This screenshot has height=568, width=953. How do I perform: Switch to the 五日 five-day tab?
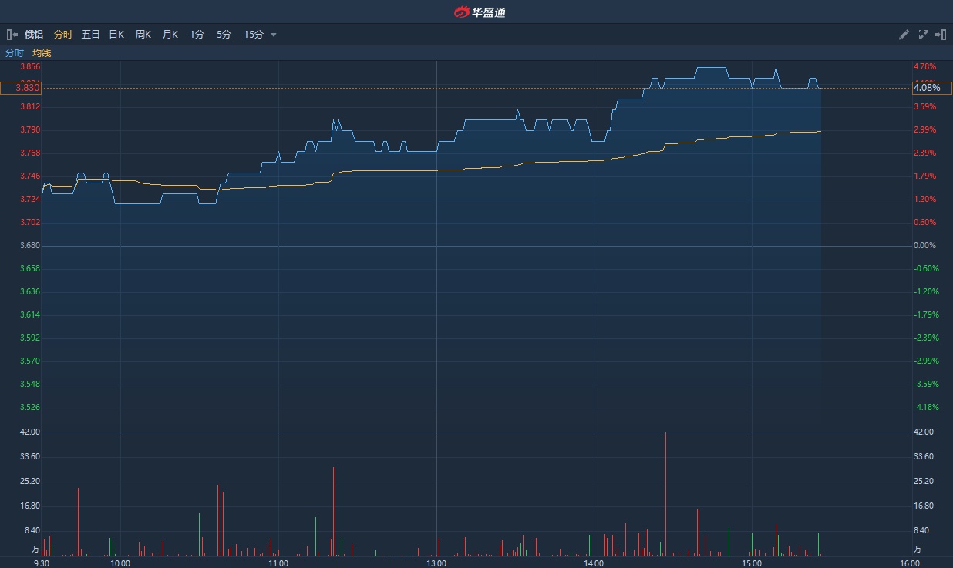coord(90,35)
